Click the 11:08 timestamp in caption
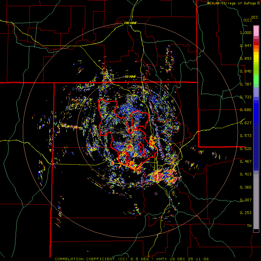Screen dimensions: 261x261 click(202, 259)
